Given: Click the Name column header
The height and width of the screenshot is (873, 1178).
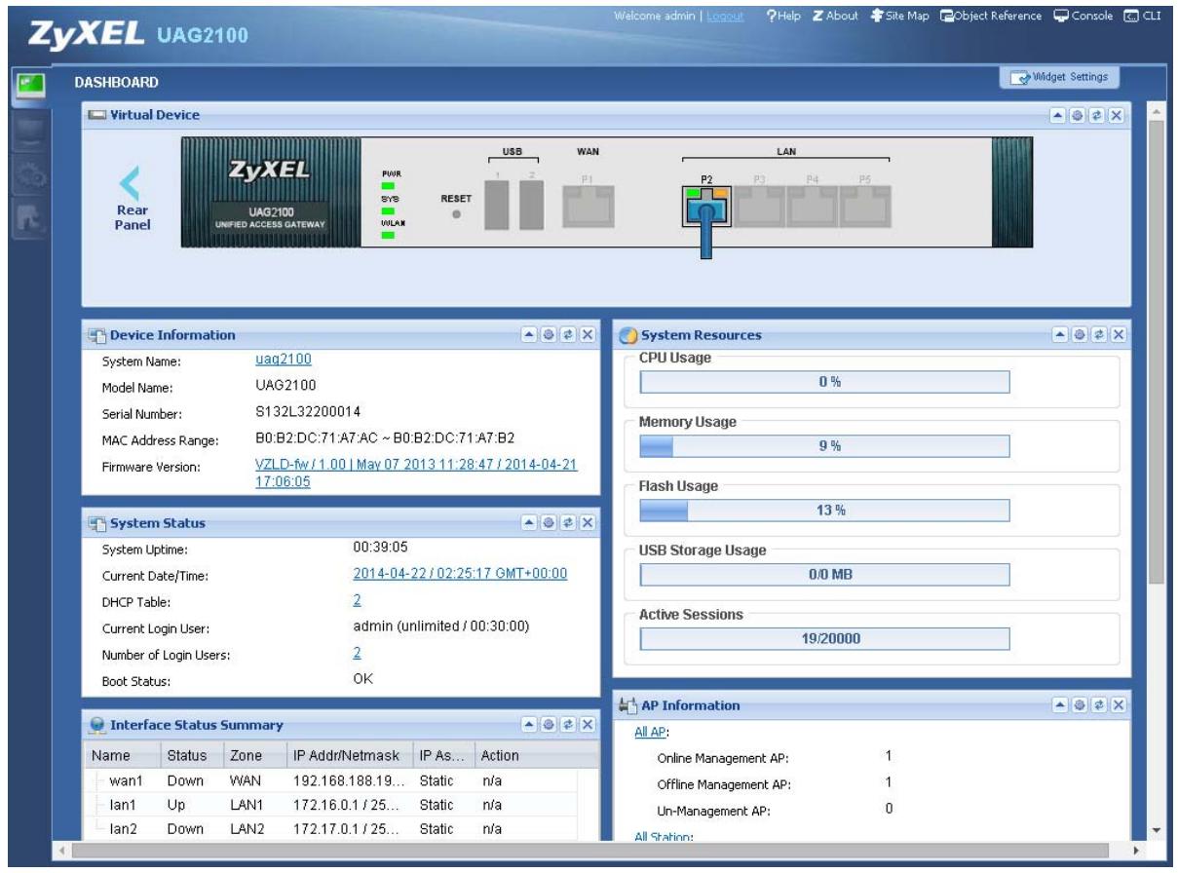Looking at the screenshot, I should [123, 755].
